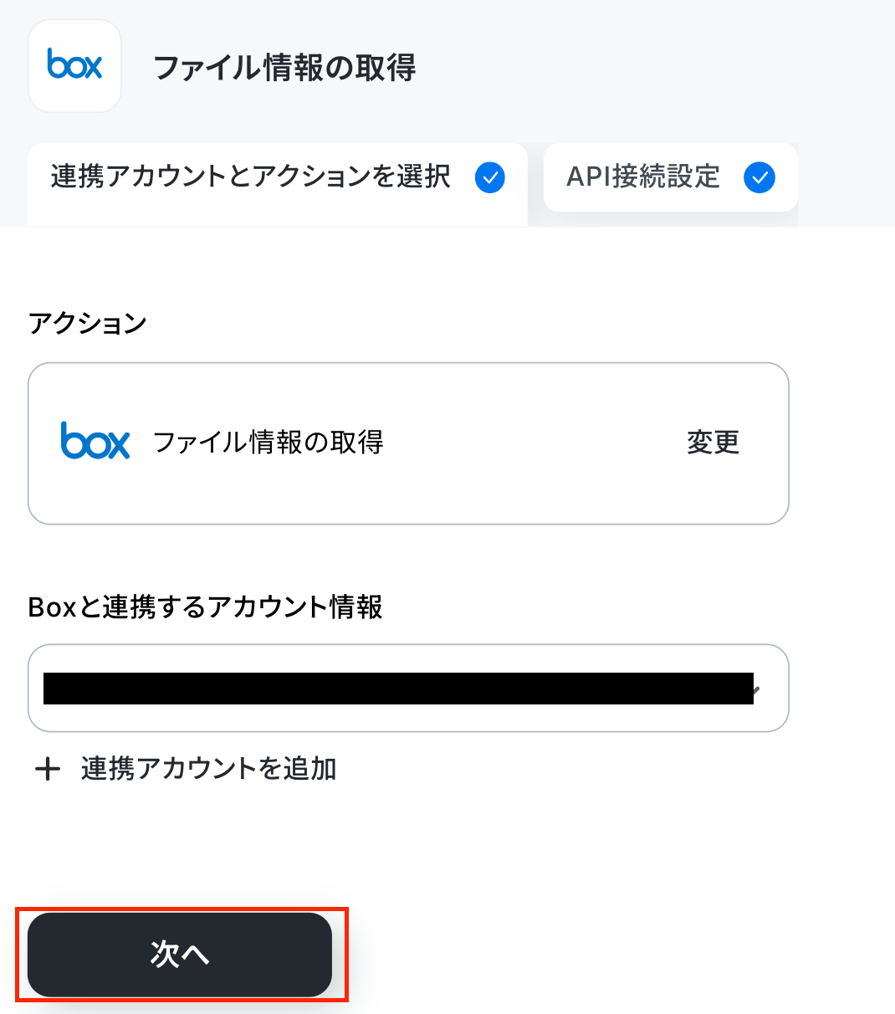The width and height of the screenshot is (895, 1014).
Task: Click the 連携アカウントとアクションを選択 tab label text
Action: coord(251,177)
